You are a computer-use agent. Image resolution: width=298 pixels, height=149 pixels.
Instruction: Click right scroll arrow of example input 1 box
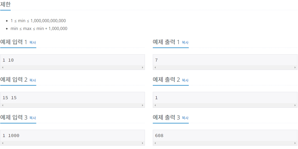[x=143, y=68]
